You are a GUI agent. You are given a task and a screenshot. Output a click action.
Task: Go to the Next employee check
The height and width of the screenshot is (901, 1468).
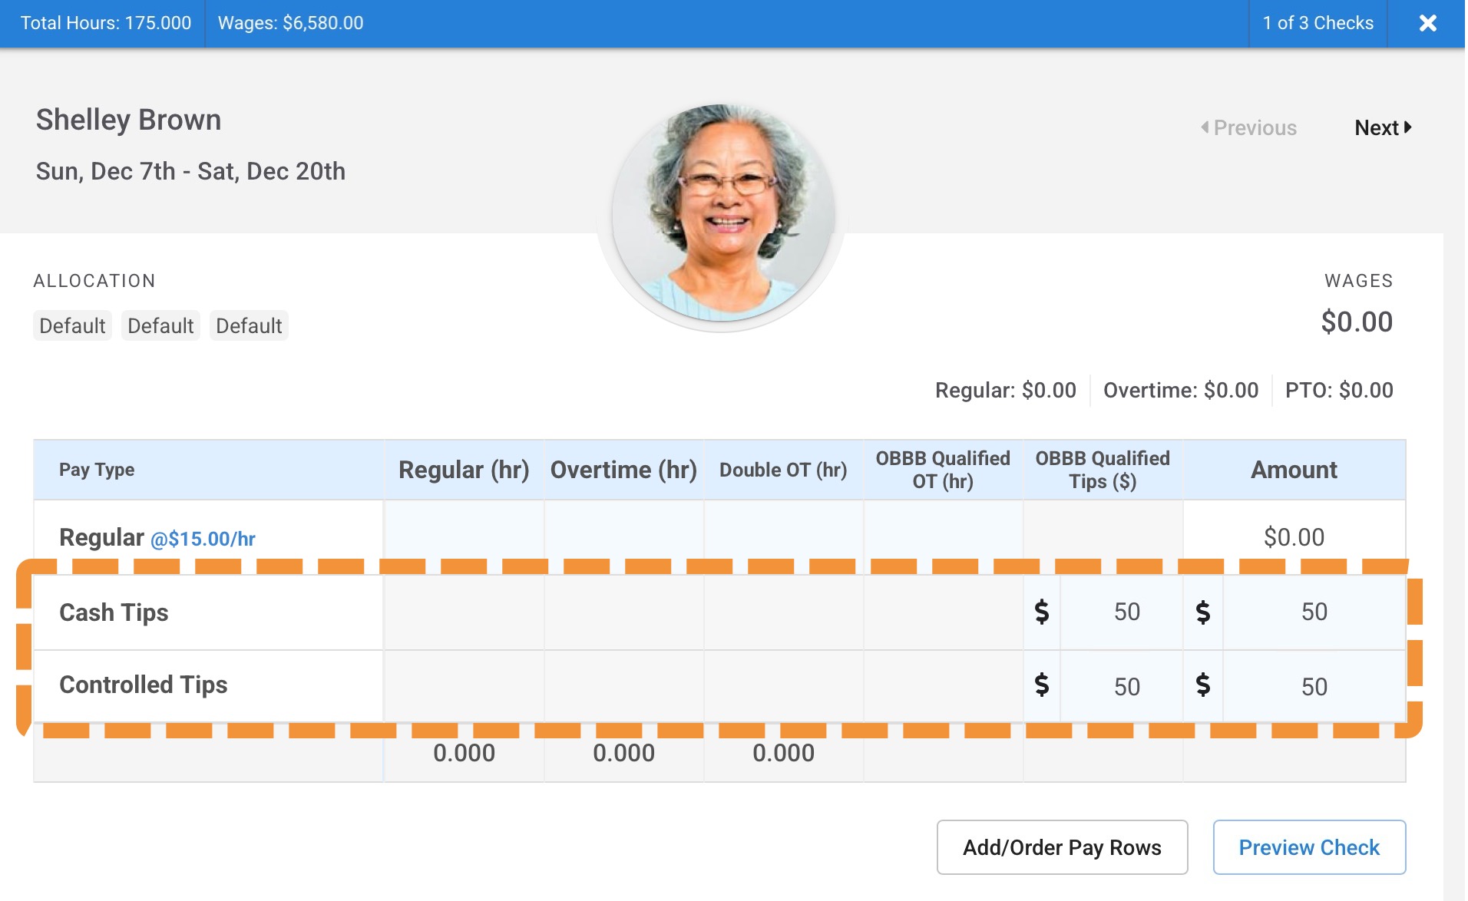(1382, 127)
